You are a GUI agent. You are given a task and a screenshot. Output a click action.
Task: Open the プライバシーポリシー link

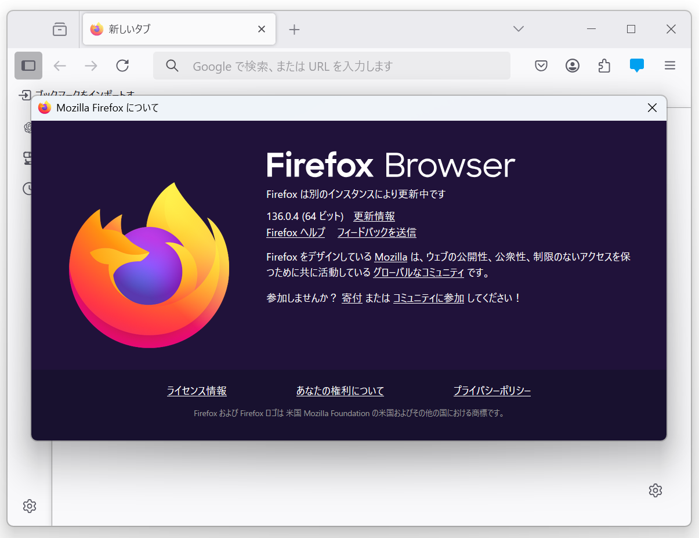[492, 391]
